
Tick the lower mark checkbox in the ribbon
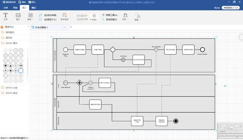point(74,19)
